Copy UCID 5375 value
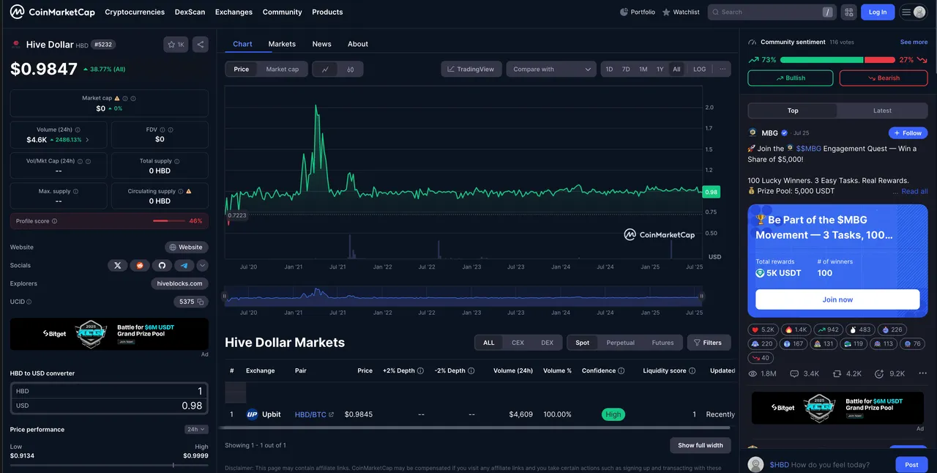 201,302
